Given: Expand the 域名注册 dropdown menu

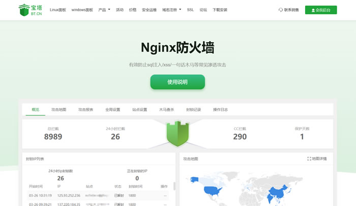Looking at the screenshot, I should point(172,10).
